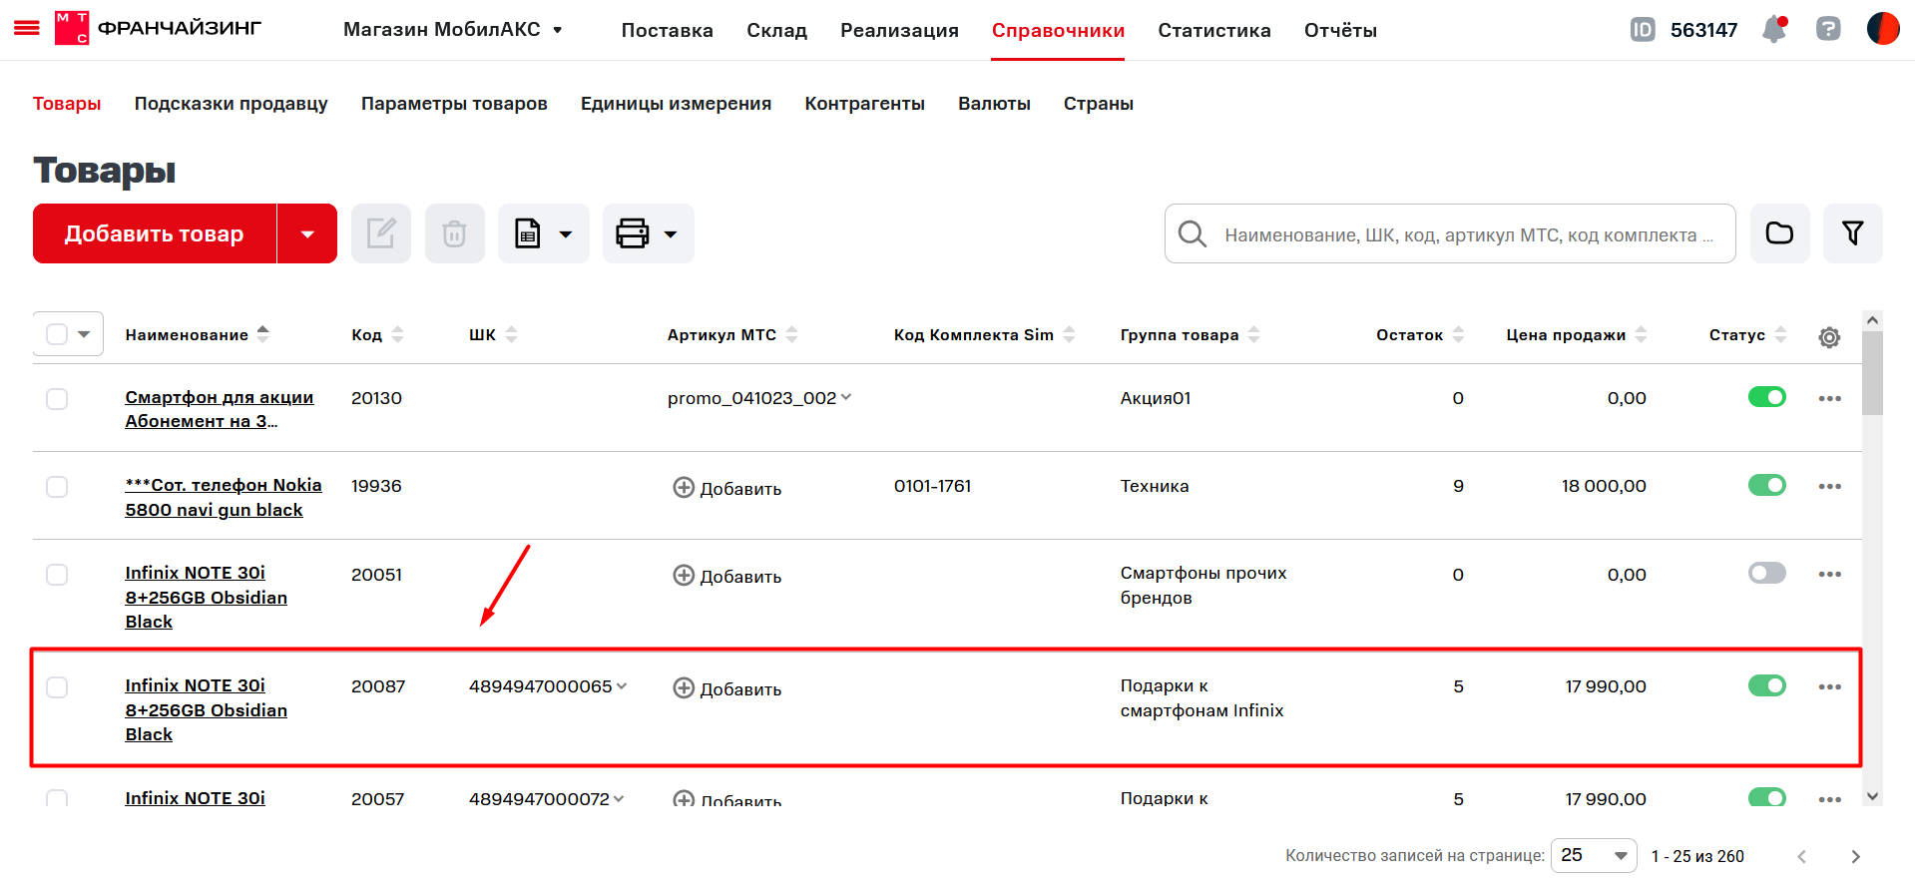Expand promo_041023_002 article chevron

tap(846, 397)
